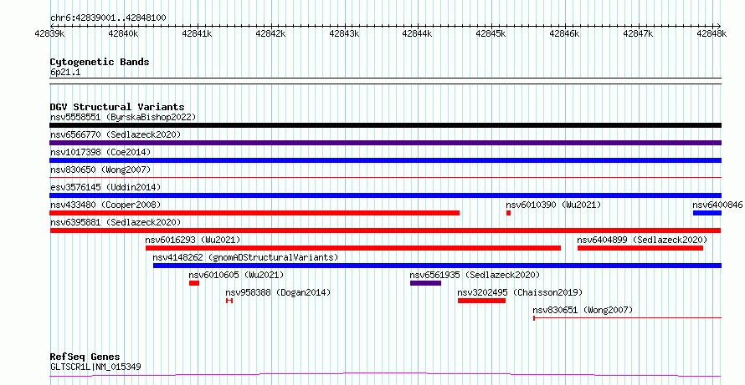Click the nsv6400846 label

[717, 205]
